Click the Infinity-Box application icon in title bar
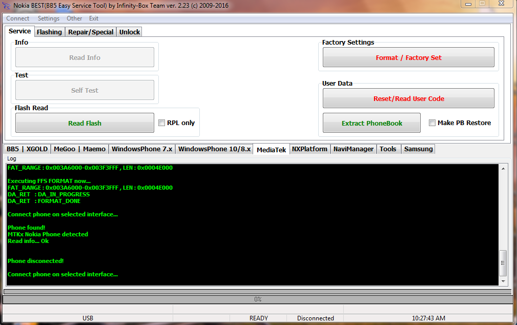 tap(6, 6)
